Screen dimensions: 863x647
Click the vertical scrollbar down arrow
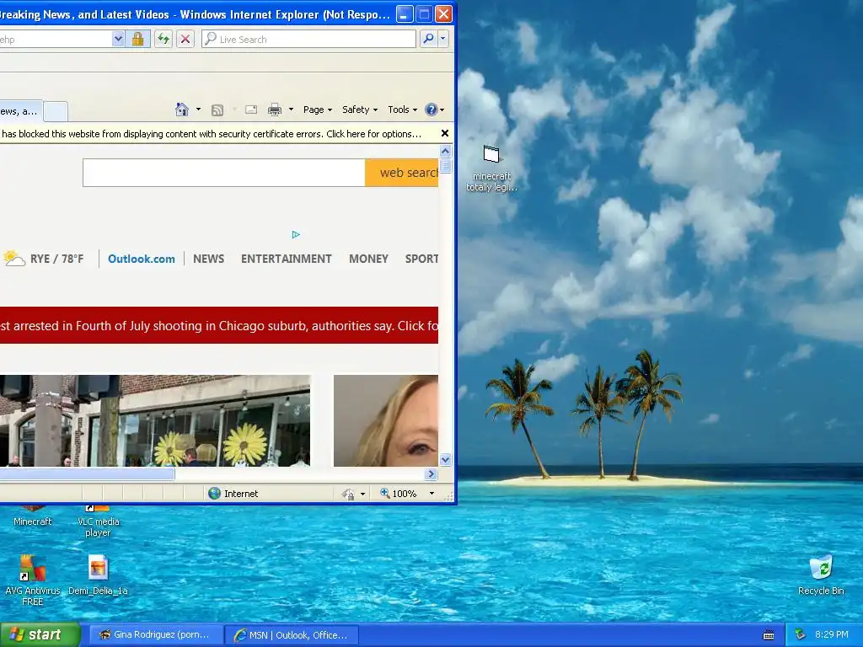tap(445, 459)
